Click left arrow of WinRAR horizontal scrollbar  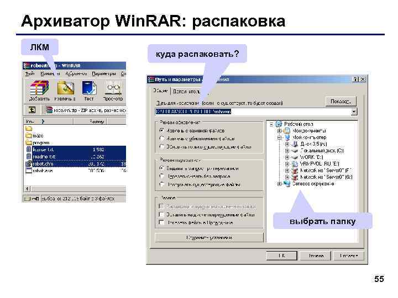tap(28, 189)
